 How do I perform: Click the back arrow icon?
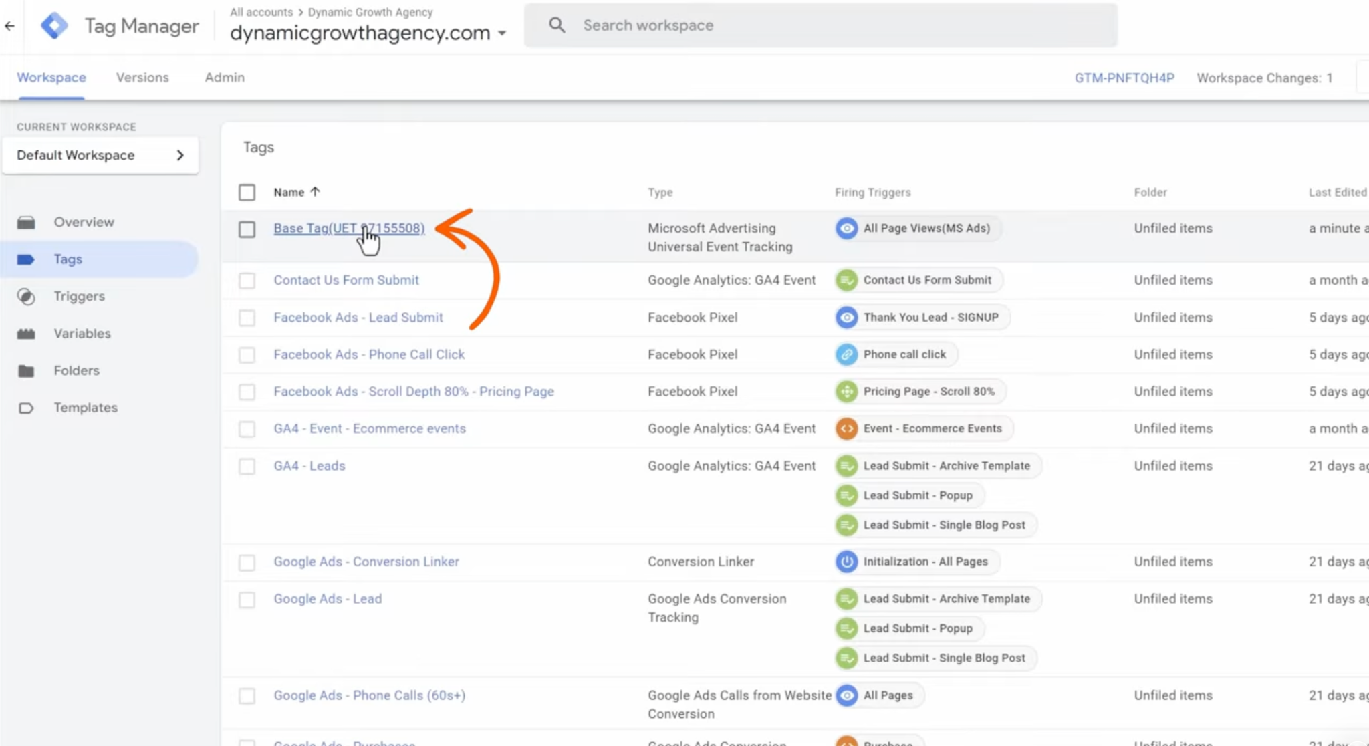pos(9,26)
